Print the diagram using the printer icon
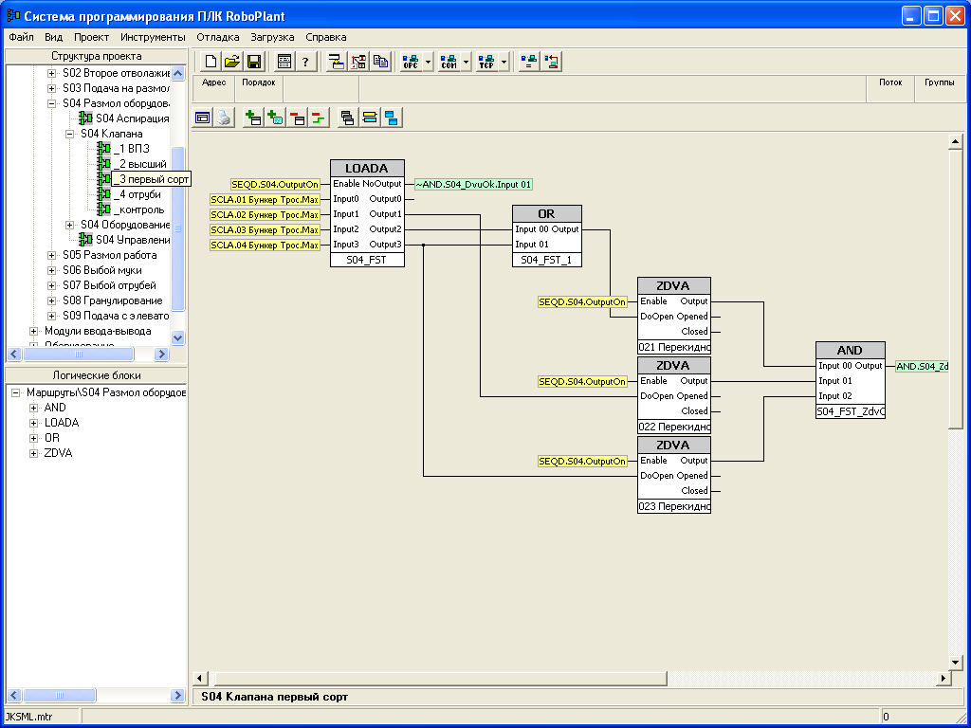The width and height of the screenshot is (971, 728). (x=223, y=118)
